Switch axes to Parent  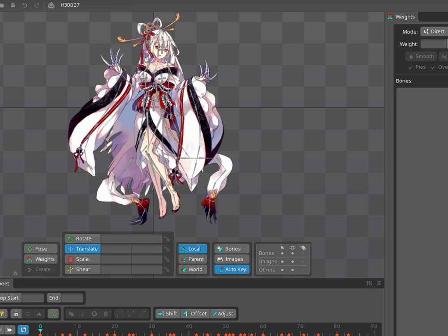click(x=193, y=259)
